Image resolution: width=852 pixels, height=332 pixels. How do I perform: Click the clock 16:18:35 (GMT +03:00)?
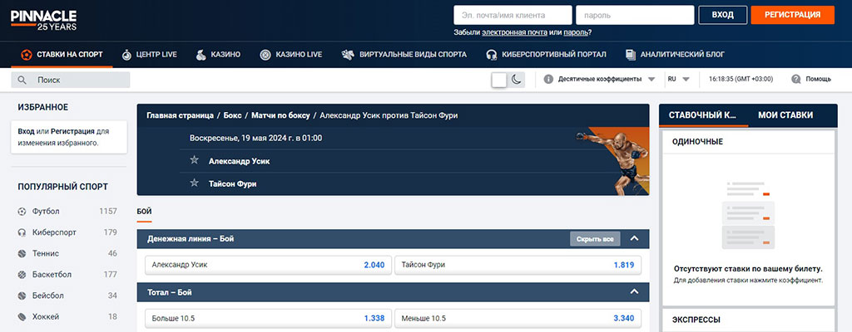741,79
